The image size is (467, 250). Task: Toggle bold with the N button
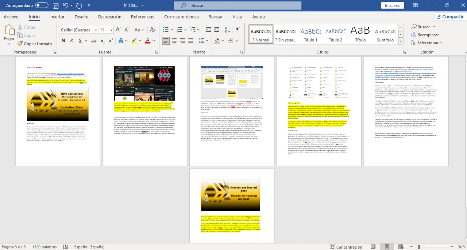[x=63, y=41]
